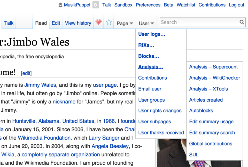Follow the Jimmy Wales article link

point(40,85)
